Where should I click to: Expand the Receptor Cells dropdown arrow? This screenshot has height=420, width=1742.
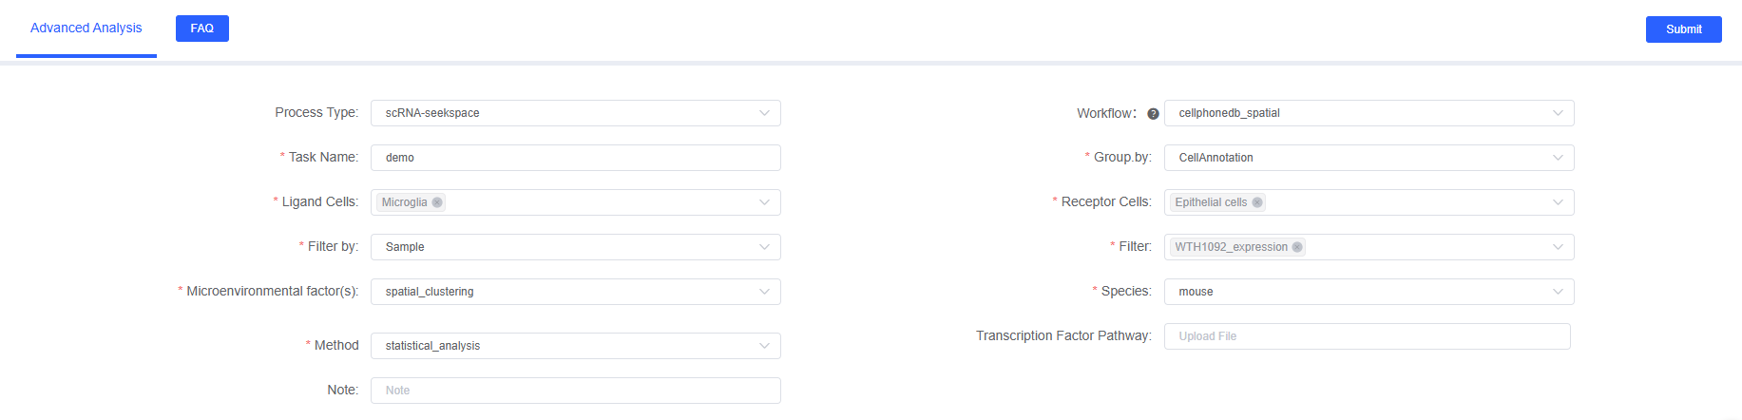click(x=1558, y=202)
